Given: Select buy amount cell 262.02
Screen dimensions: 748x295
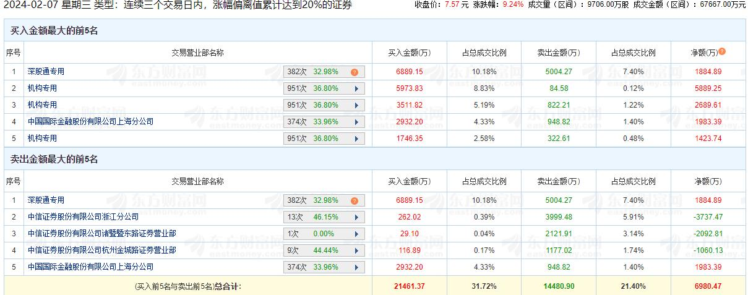Looking at the screenshot, I should point(410,217).
